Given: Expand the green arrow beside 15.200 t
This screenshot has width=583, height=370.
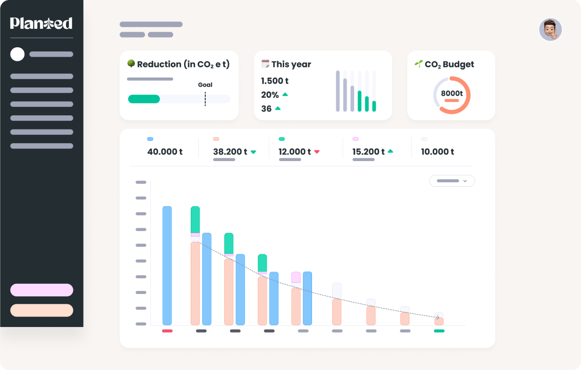Looking at the screenshot, I should tap(390, 152).
